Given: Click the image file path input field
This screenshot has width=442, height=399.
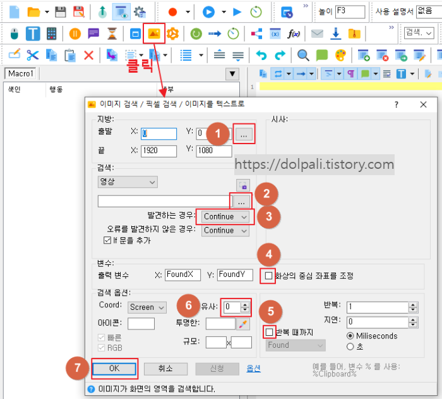Looking at the screenshot, I should click(165, 201).
